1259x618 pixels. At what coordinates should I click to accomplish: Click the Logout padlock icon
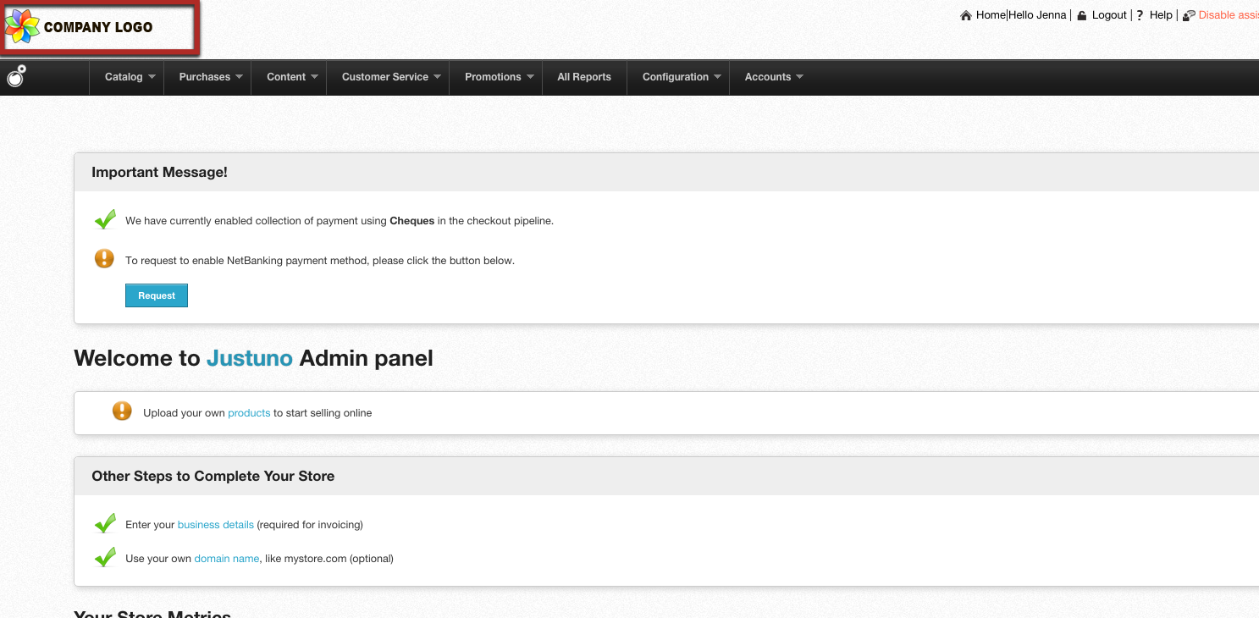click(x=1081, y=15)
